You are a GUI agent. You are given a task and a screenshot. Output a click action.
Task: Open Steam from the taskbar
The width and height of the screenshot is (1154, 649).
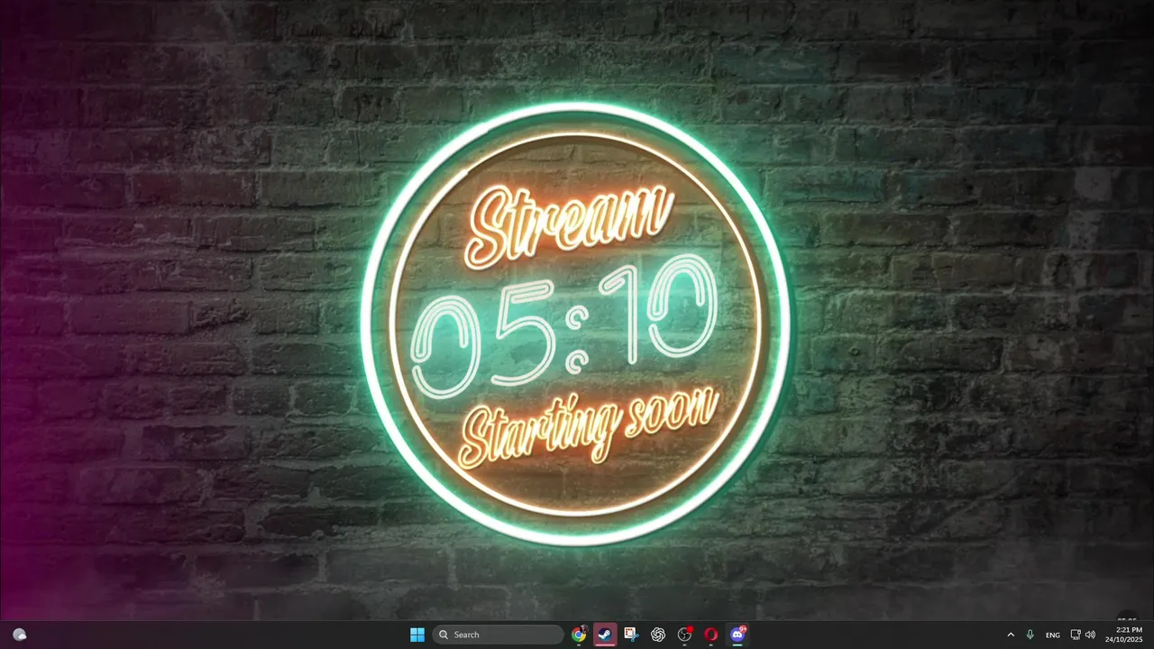coord(605,635)
